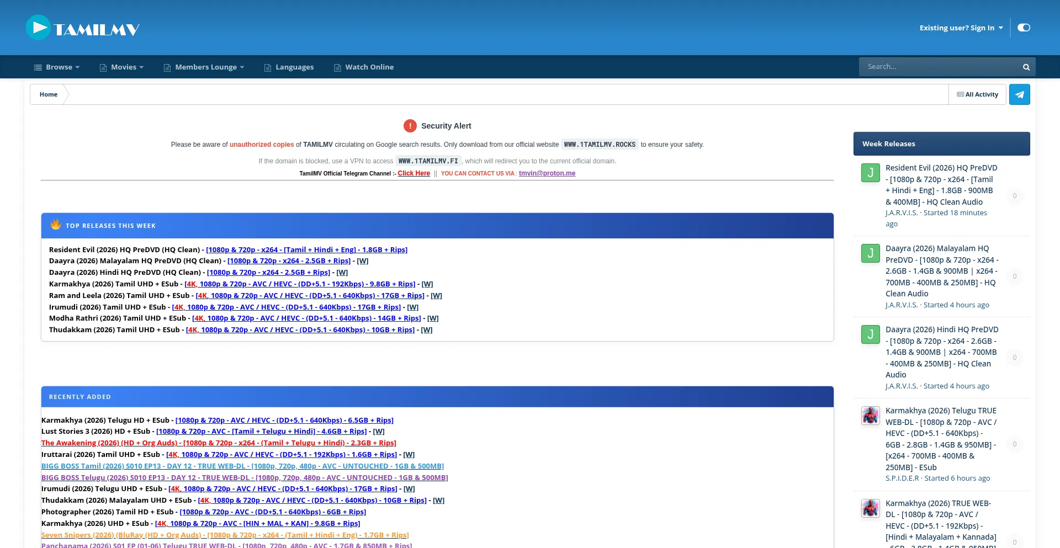Image resolution: width=1060 pixels, height=548 pixels.
Task: Open Iruttarai Tamil UHD 1.6GB link
Action: click(x=282, y=455)
